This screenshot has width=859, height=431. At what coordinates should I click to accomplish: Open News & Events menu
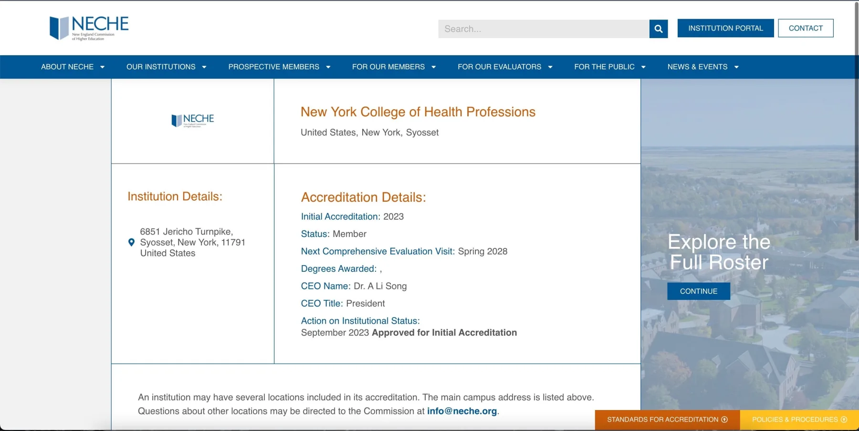pyautogui.click(x=697, y=67)
